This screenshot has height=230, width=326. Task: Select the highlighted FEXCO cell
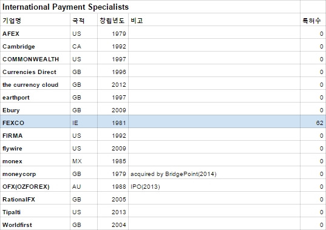[x=35, y=123]
